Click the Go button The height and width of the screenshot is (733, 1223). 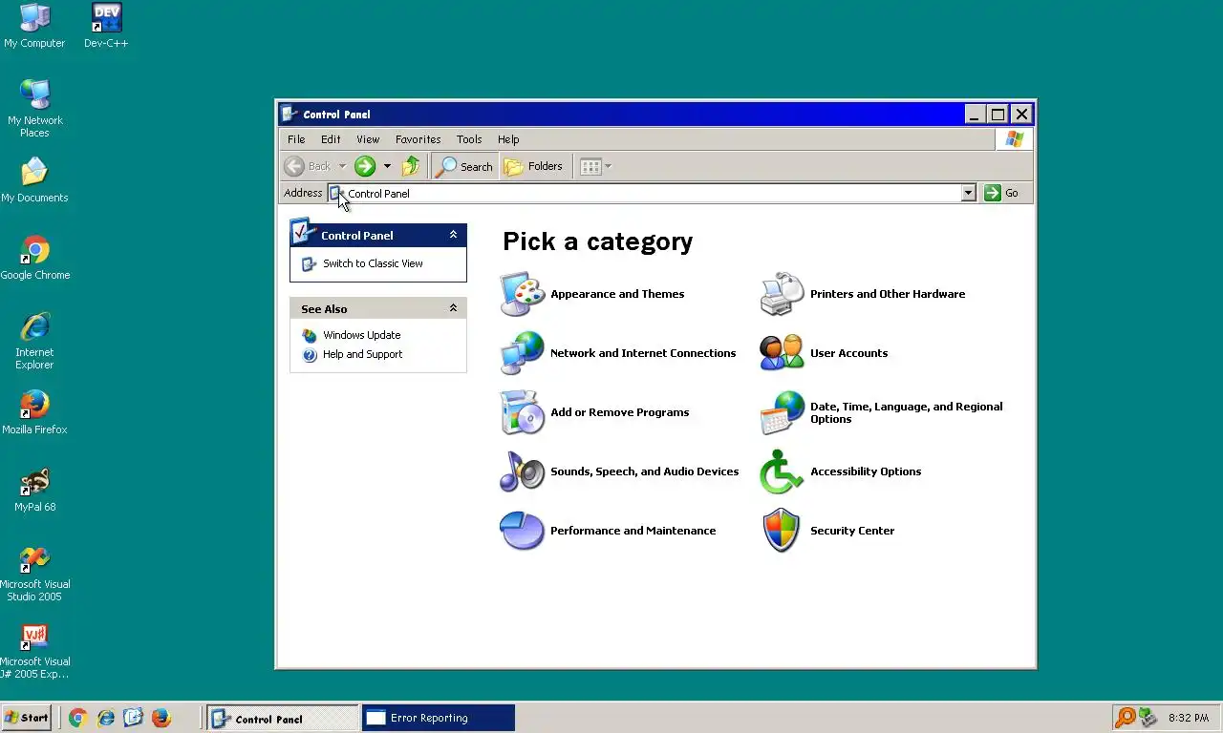point(1002,193)
